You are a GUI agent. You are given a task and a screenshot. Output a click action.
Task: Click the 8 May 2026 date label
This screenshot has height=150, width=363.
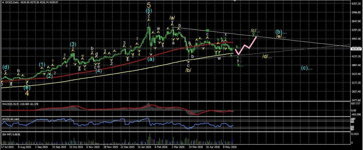pos(230,147)
